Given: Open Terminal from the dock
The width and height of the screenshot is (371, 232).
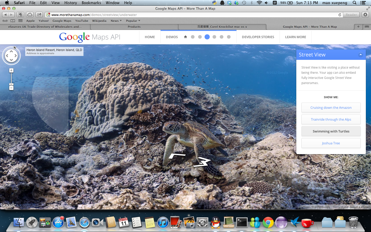Looking at the screenshot, I should click(242, 222).
